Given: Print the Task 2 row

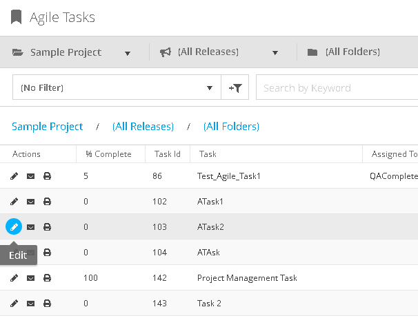Looking at the screenshot, I should point(47,303).
